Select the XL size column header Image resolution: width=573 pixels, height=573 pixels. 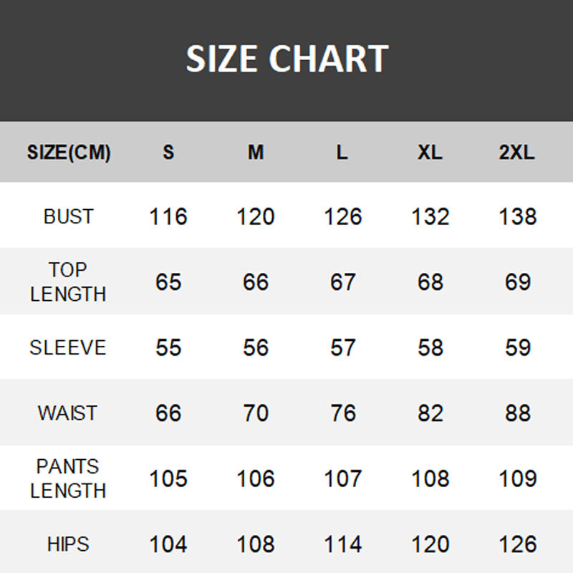430,153
